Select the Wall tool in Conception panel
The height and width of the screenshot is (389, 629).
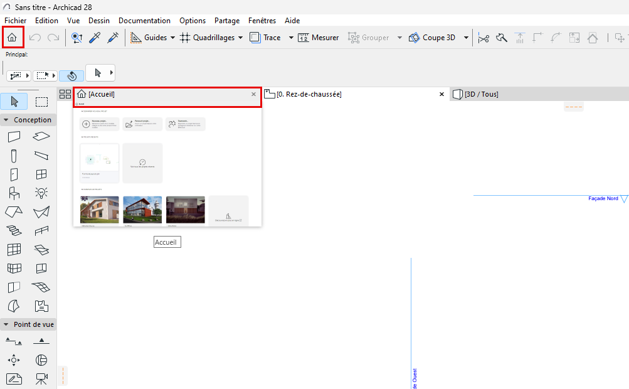coord(14,137)
